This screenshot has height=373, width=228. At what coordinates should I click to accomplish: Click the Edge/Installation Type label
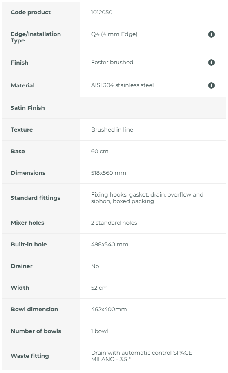(36, 37)
